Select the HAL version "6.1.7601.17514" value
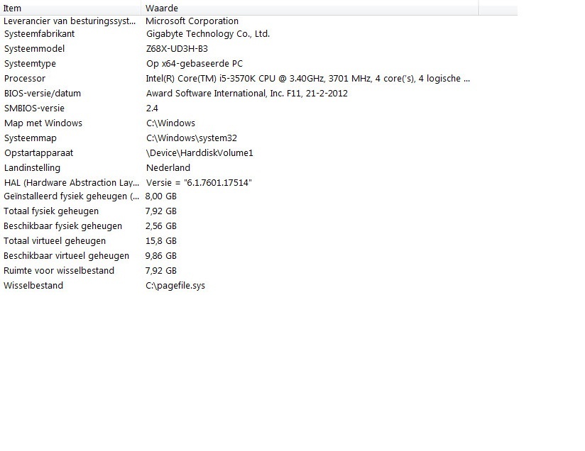This screenshot has width=585, height=451. [x=199, y=183]
